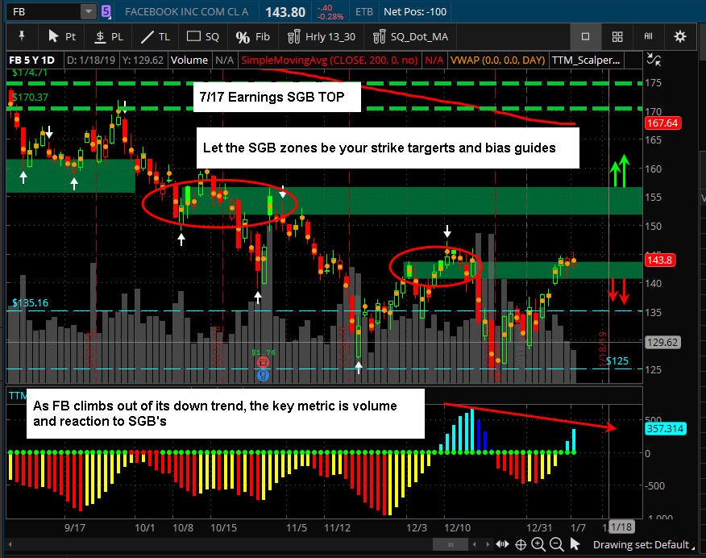Click the red 167.64 price bubble

click(x=662, y=123)
